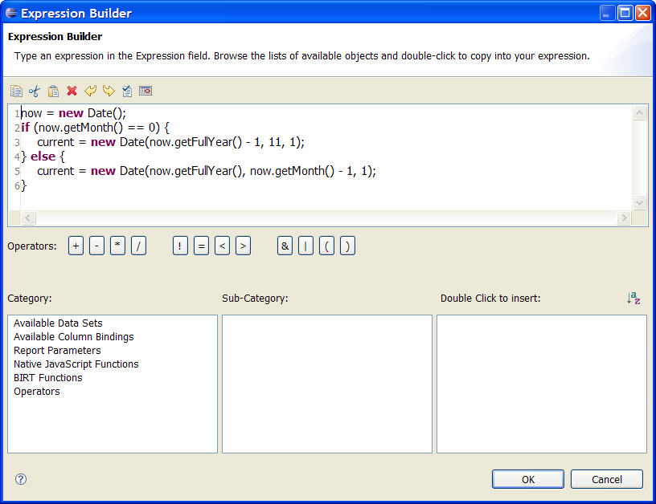Validate the expression with the checkmark icon
Viewport: 656px width, 504px height.
pyautogui.click(x=127, y=91)
